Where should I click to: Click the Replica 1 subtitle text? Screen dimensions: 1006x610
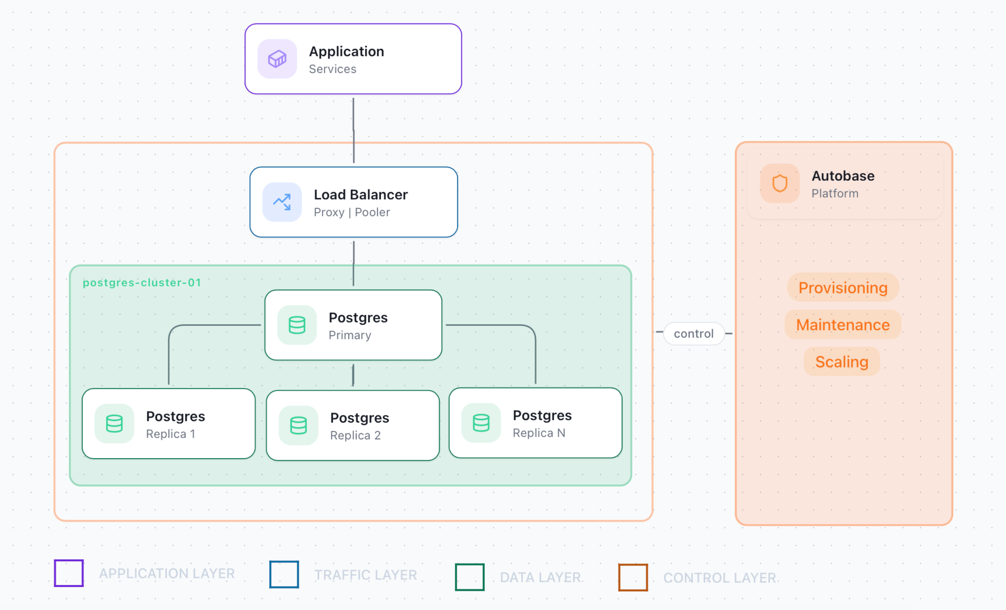171,434
